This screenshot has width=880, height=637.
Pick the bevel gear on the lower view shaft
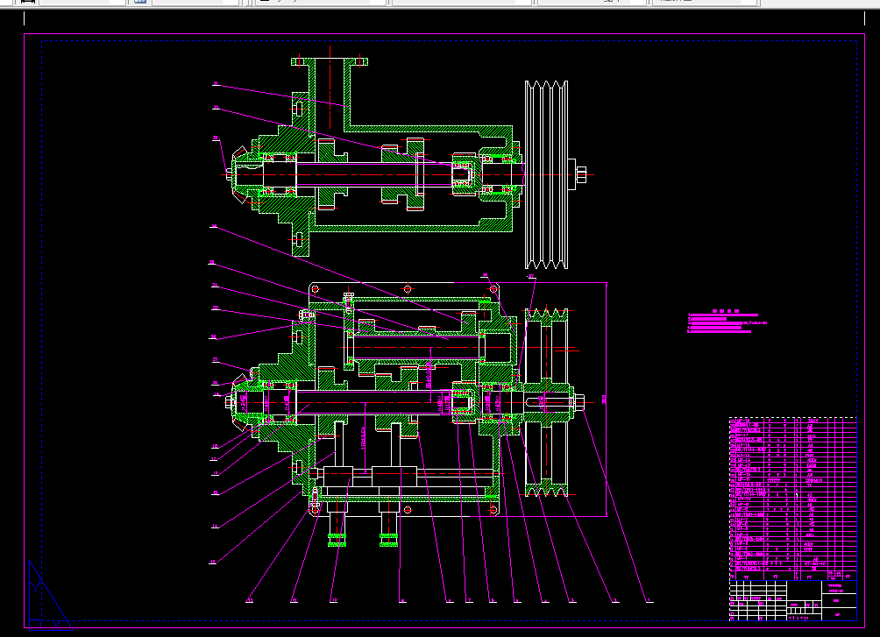(x=241, y=402)
